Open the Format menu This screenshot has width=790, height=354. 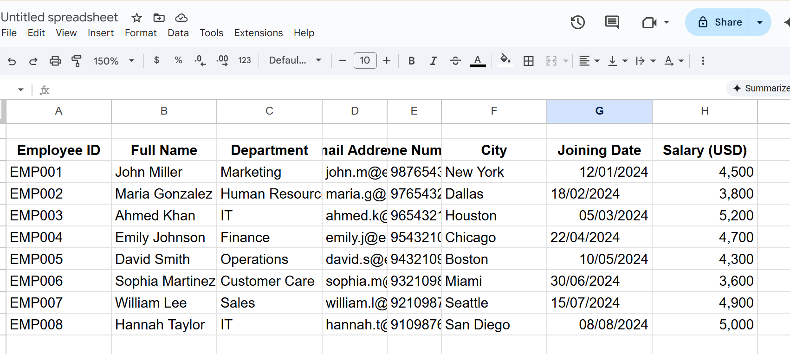[141, 33]
